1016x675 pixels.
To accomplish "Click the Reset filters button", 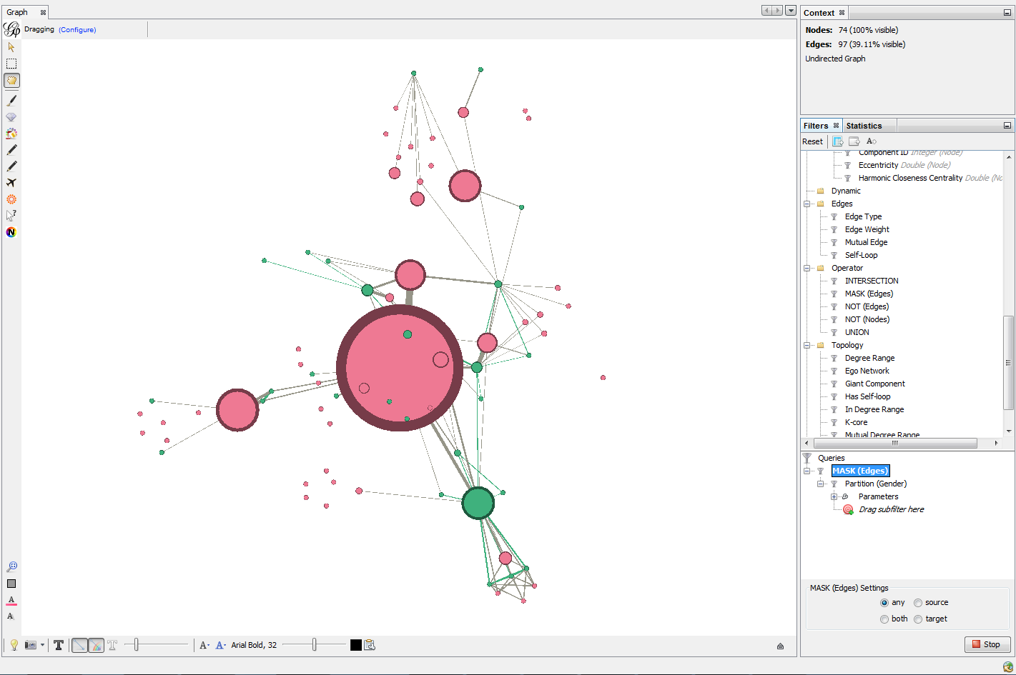I will [x=812, y=141].
